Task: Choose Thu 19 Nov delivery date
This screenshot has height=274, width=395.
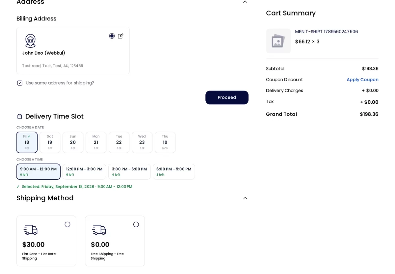Action: (165, 142)
